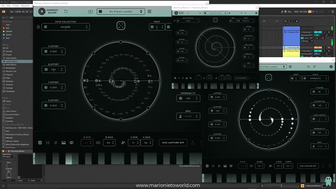
Task: Click the reset arrow next to Harmony Bloom logo
Action: [x=66, y=12]
